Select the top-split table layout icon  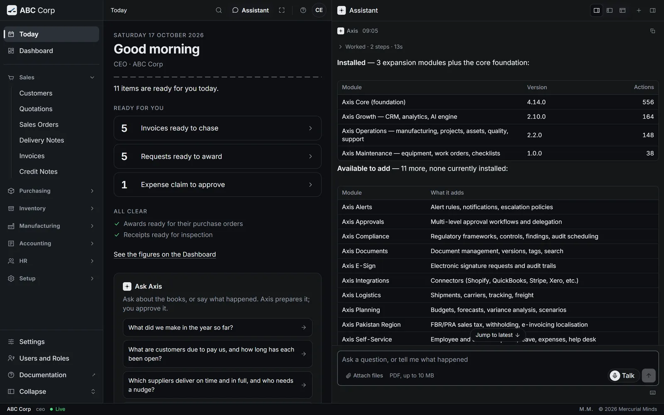[622, 10]
